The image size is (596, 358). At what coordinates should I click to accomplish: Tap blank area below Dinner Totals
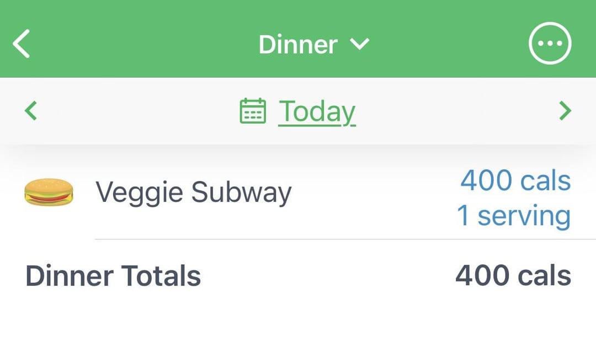pos(298,327)
